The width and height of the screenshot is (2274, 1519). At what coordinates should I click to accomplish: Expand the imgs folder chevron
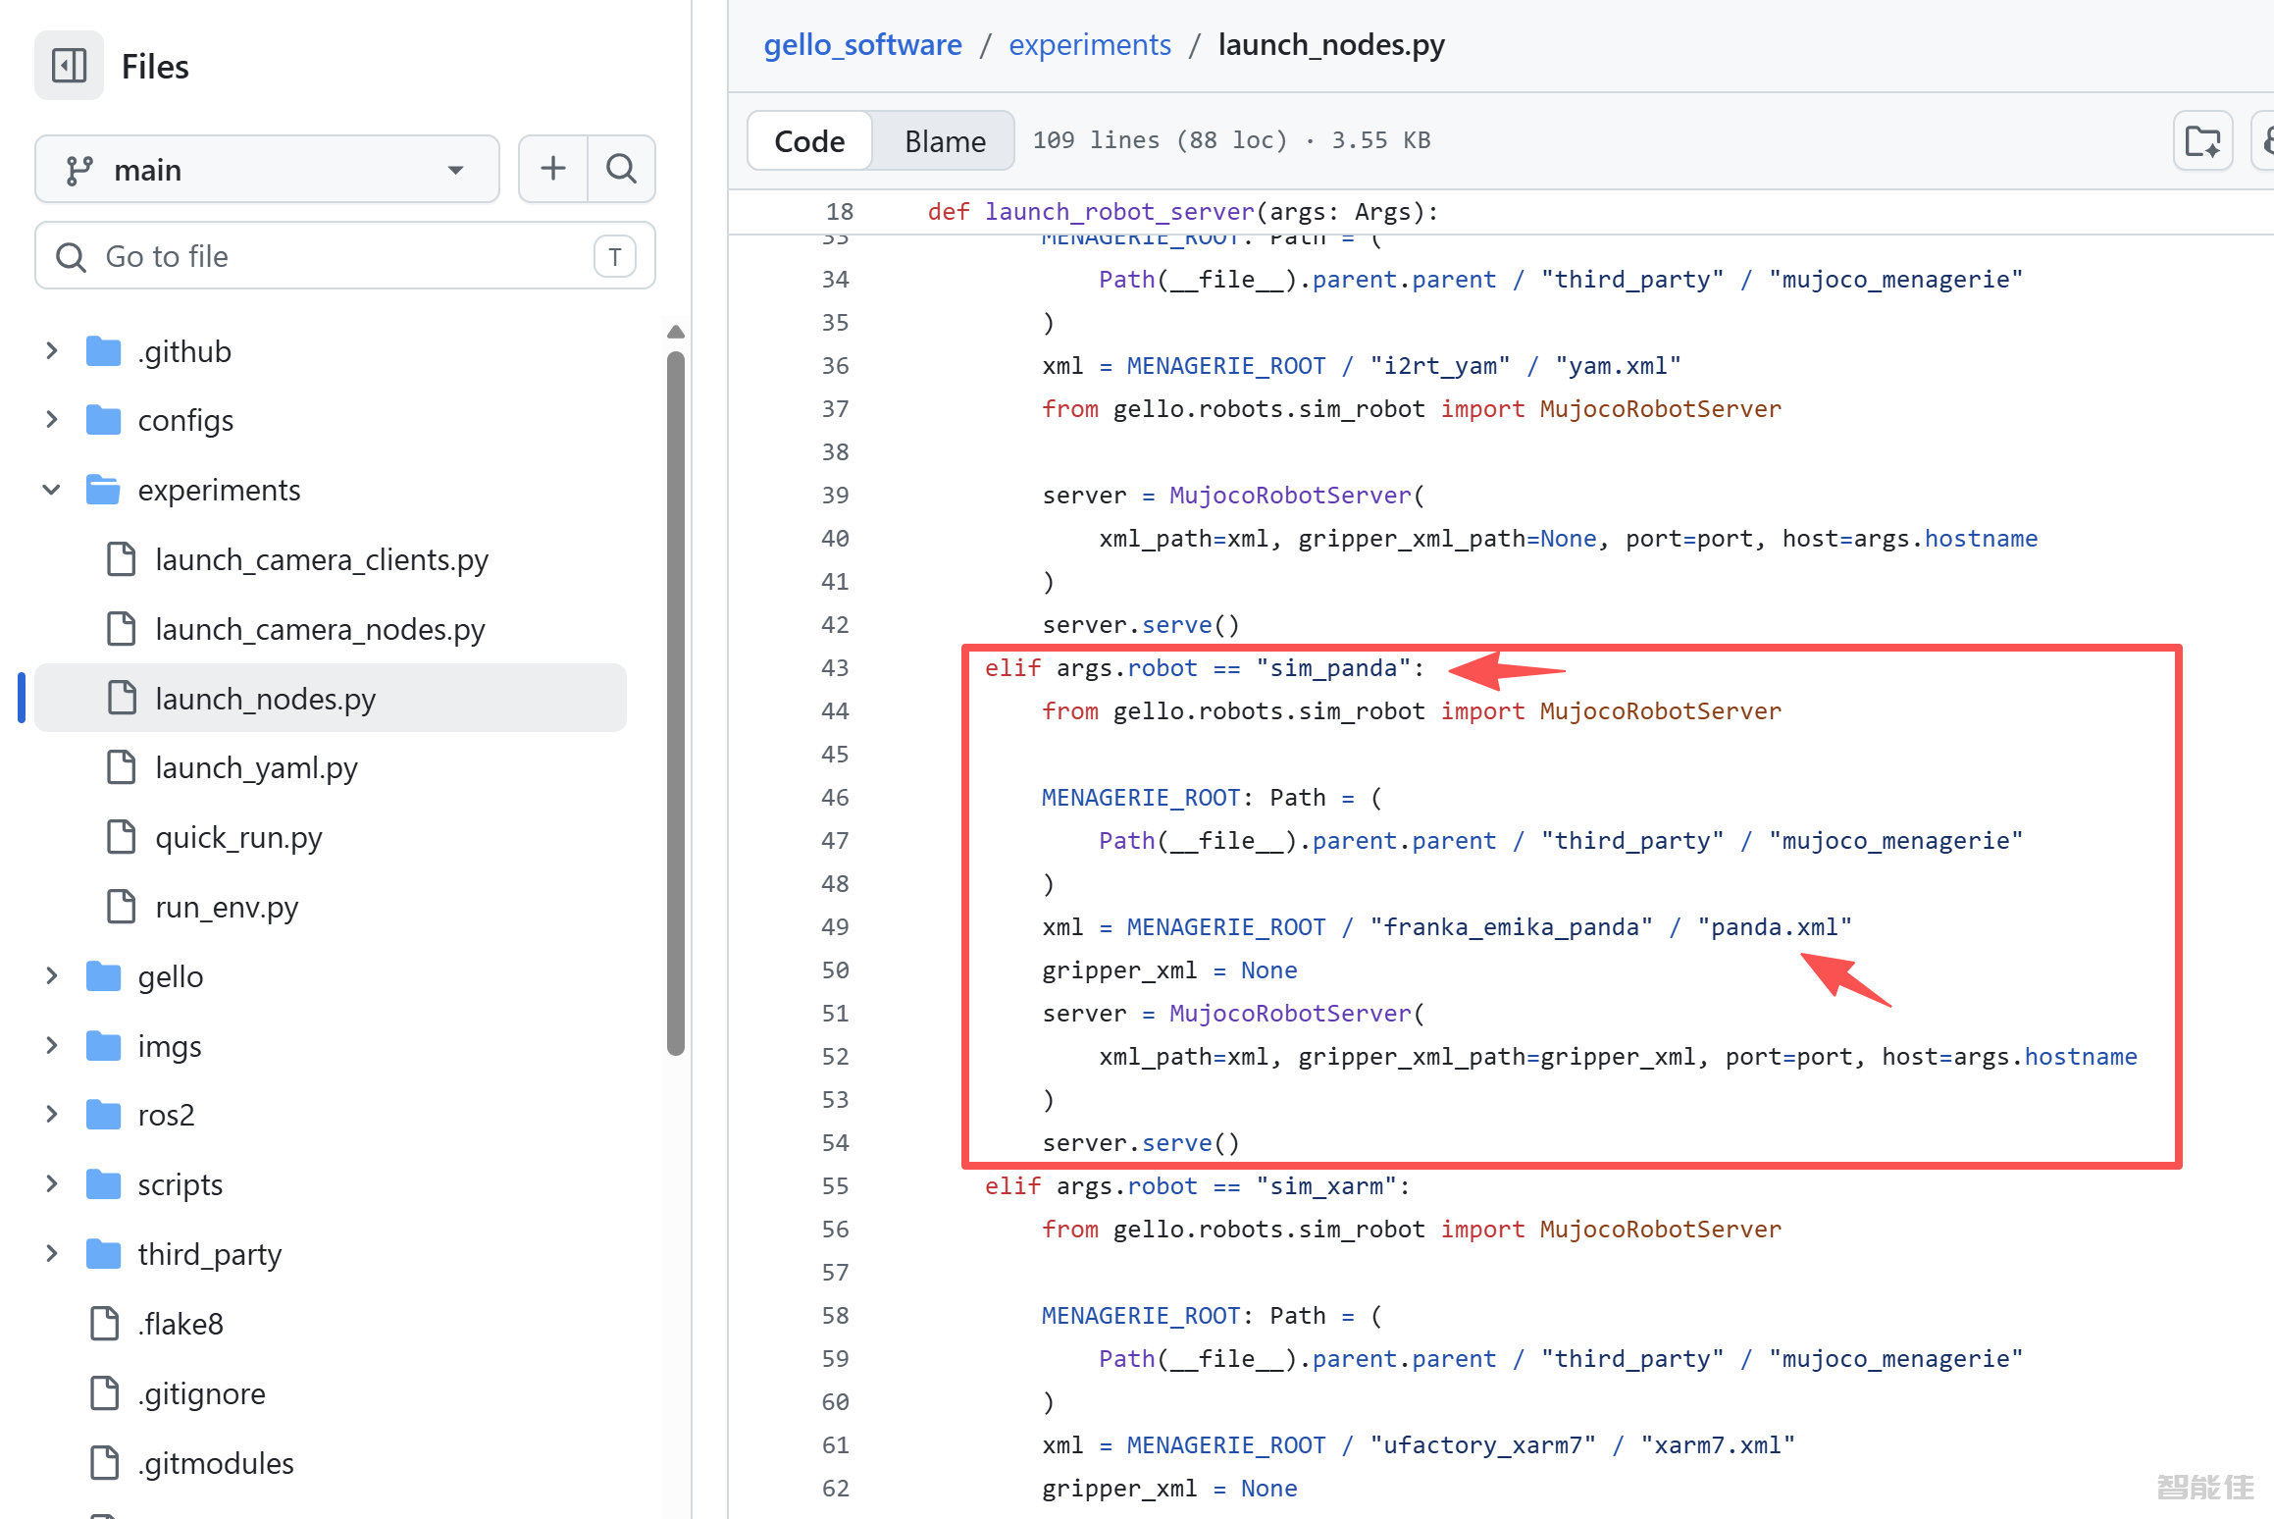52,1046
